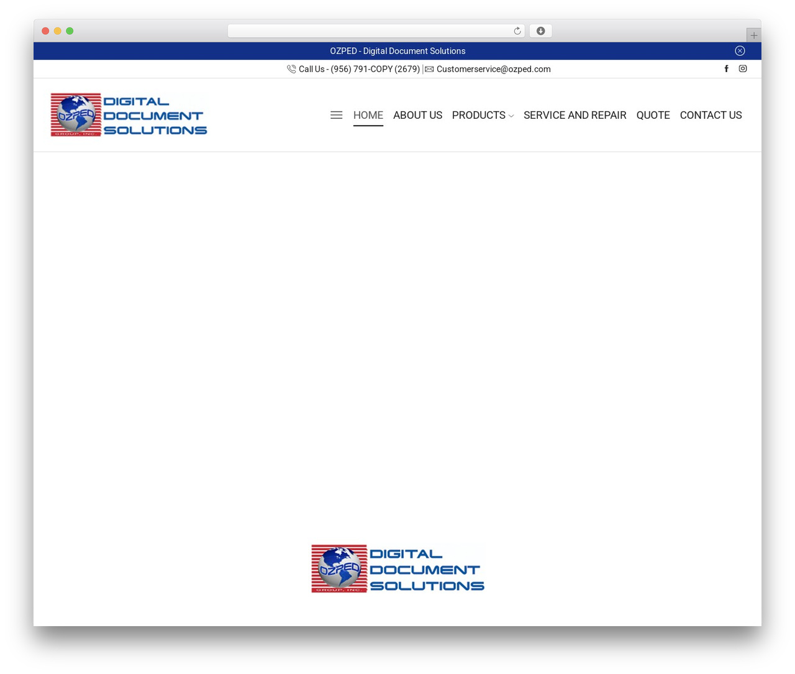Email Customerservice@ozped.com
795x674 pixels.
tap(494, 69)
